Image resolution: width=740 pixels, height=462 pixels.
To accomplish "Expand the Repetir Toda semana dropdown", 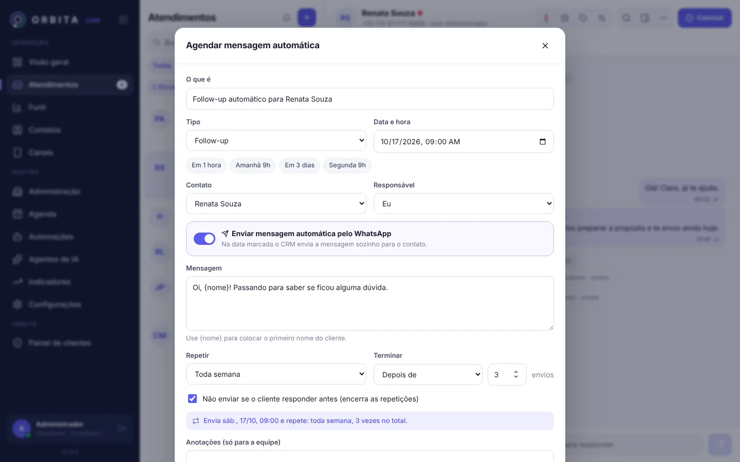I will (276, 374).
